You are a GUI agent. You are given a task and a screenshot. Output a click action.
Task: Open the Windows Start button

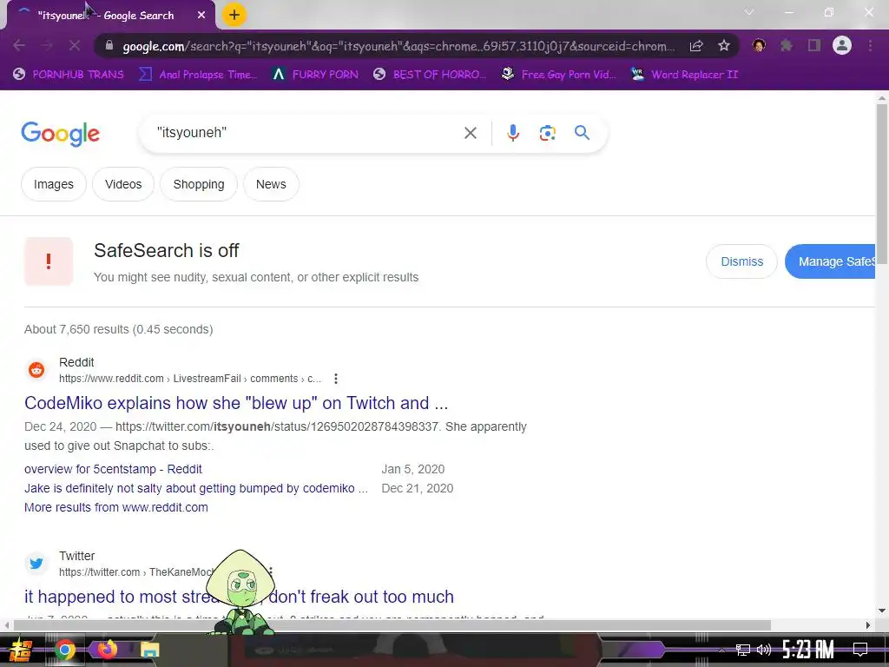coord(21,650)
